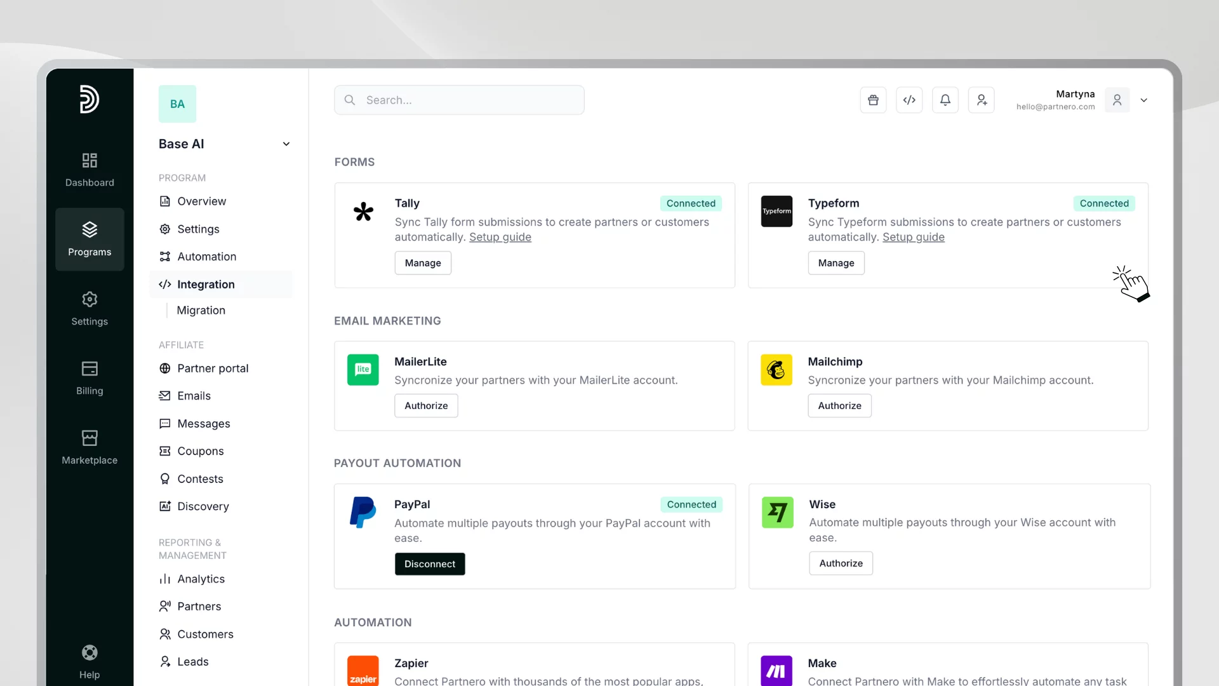Click the Wise logo

click(778, 513)
